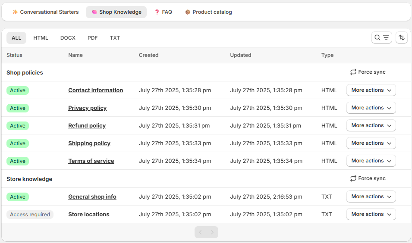
Task: Select the Shop Knowledge tab
Action: click(x=116, y=12)
